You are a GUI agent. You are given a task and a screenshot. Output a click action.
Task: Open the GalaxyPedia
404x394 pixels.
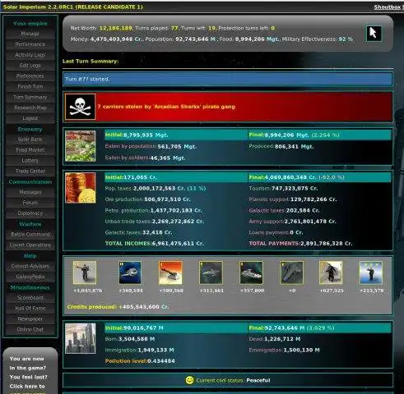click(30, 277)
